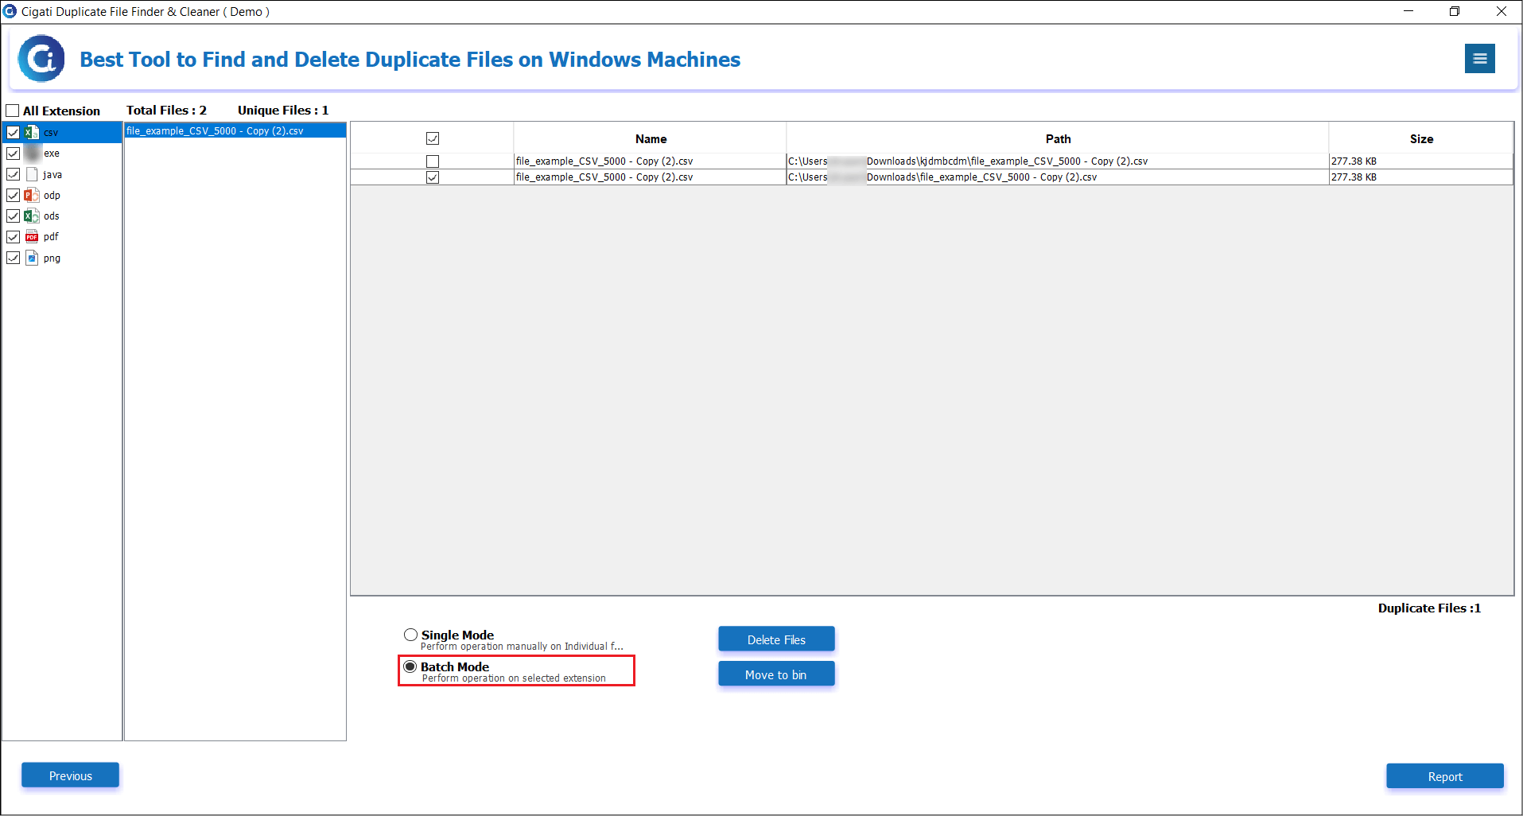Viewport: 1523px width, 816px height.
Task: Click the exe file type icon
Action: click(x=32, y=153)
